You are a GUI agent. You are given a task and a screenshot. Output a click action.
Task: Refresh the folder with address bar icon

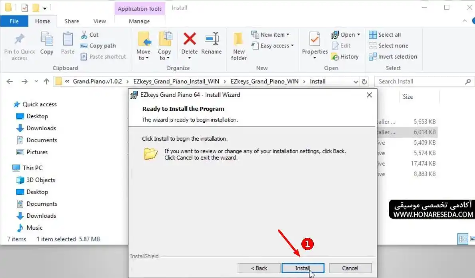(364, 82)
